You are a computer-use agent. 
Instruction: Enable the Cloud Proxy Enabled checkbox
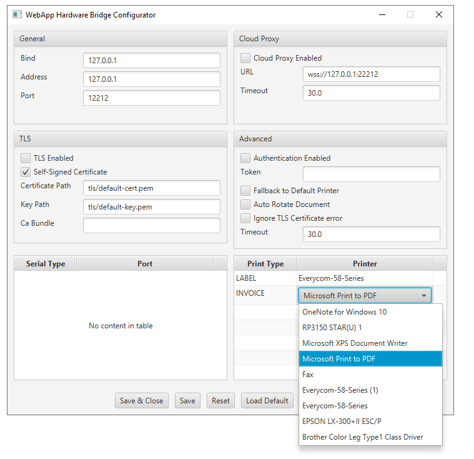[x=245, y=58]
